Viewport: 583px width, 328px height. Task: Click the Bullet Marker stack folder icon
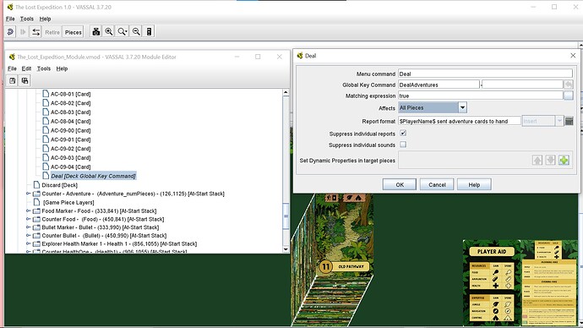click(x=36, y=227)
